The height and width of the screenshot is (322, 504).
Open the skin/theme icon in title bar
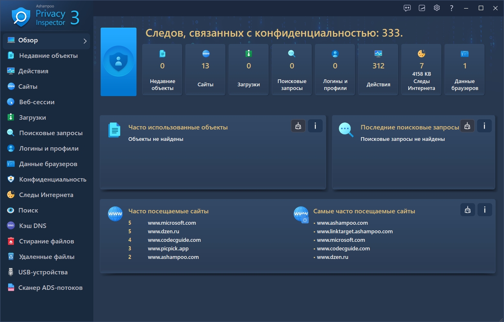(x=422, y=8)
